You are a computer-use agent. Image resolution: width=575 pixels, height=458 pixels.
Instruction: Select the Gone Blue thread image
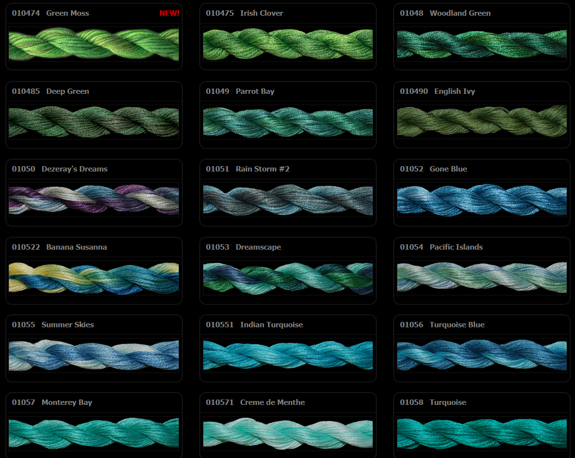click(481, 200)
